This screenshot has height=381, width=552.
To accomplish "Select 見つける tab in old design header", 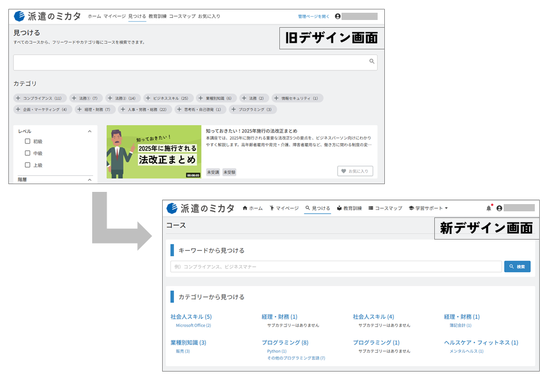I will tap(137, 16).
